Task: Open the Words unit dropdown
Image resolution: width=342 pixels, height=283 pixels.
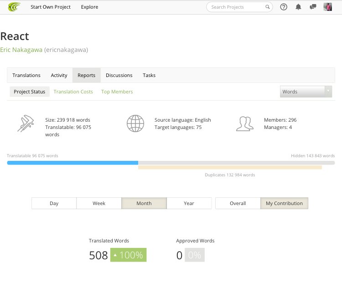Action: click(x=306, y=92)
